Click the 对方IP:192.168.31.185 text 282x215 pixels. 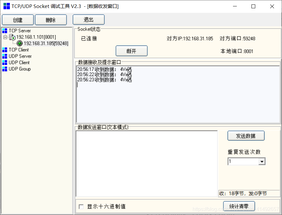pyautogui.click(x=190, y=39)
